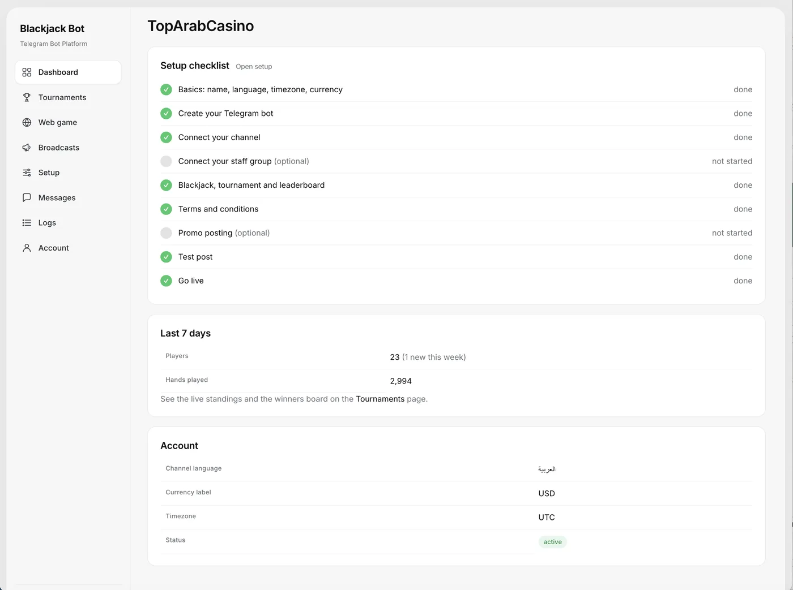Click the Logs list icon
793x590 pixels.
(x=27, y=223)
